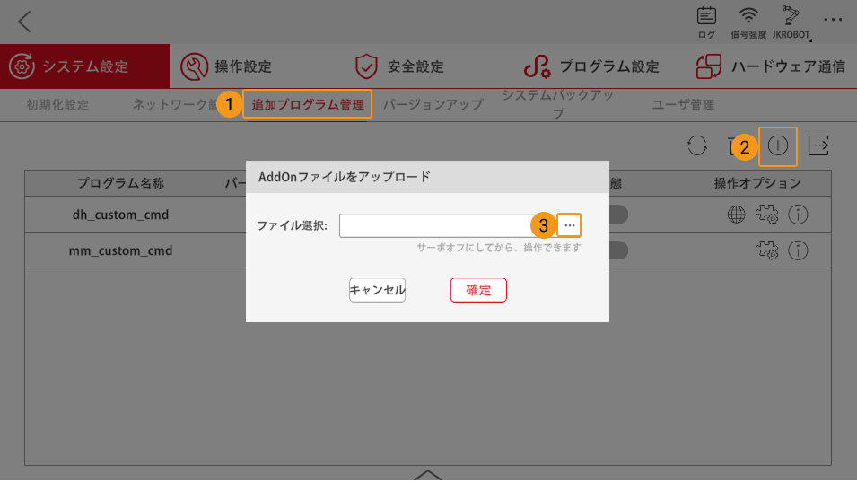Click the プログラム名称 column header
This screenshot has width=857, height=483.
(x=120, y=183)
